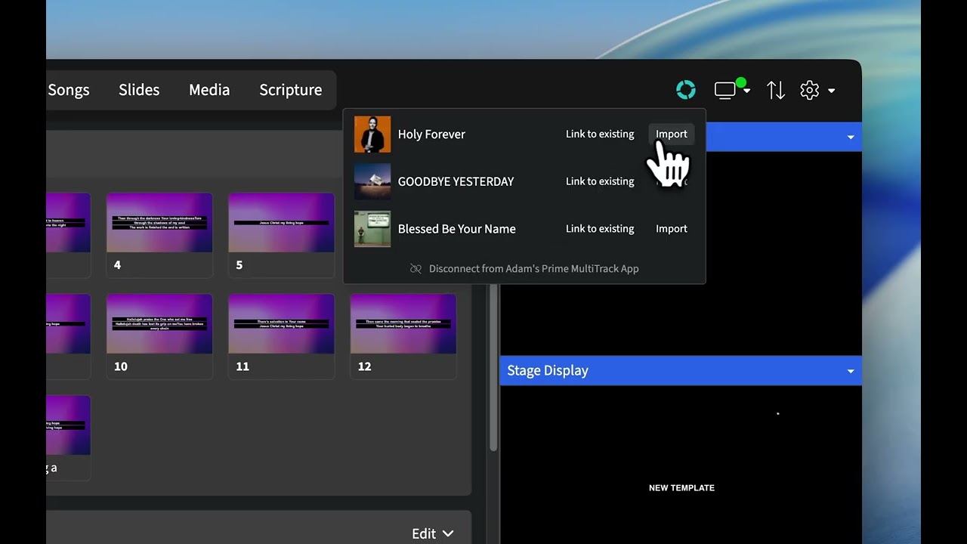Import Blessed Be Your Name

(671, 229)
